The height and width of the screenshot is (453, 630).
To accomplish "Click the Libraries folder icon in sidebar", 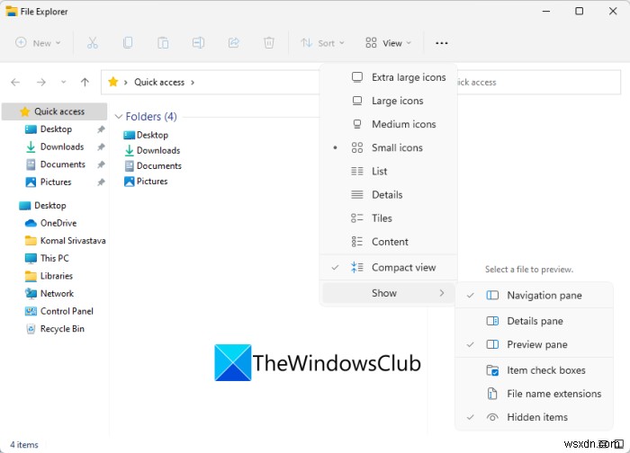I will pos(31,276).
